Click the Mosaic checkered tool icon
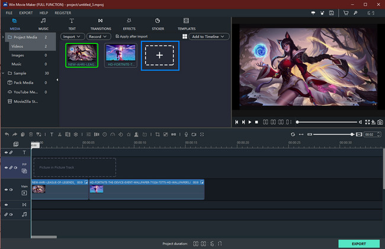 [x=166, y=135]
